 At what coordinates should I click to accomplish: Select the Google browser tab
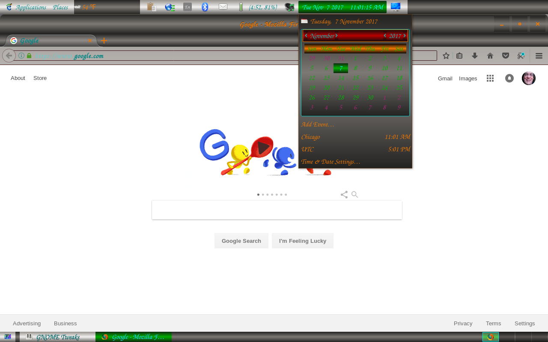pyautogui.click(x=51, y=41)
